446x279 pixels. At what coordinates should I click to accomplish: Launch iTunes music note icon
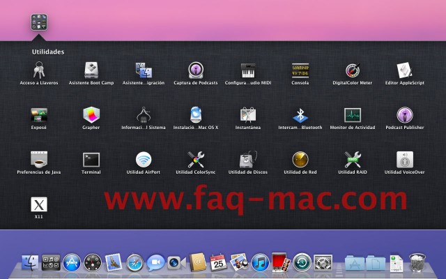point(260,262)
